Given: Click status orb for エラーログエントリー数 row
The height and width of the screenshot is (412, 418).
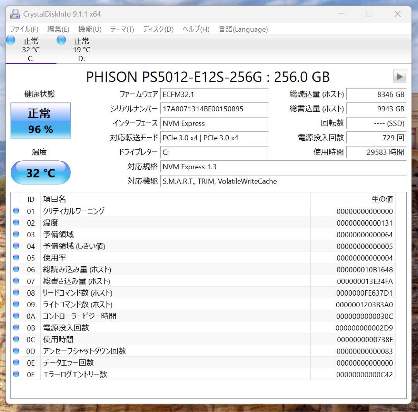Looking at the screenshot, I should click(16, 374).
